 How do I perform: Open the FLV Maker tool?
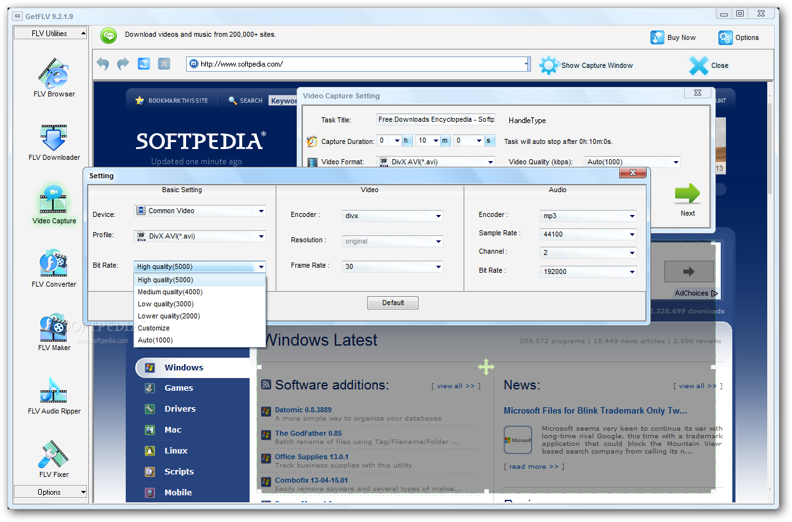point(54,332)
